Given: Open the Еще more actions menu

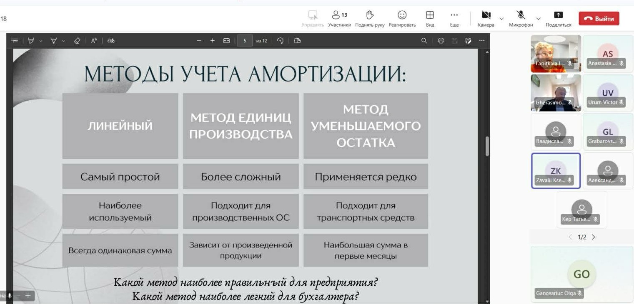Looking at the screenshot, I should tap(454, 19).
